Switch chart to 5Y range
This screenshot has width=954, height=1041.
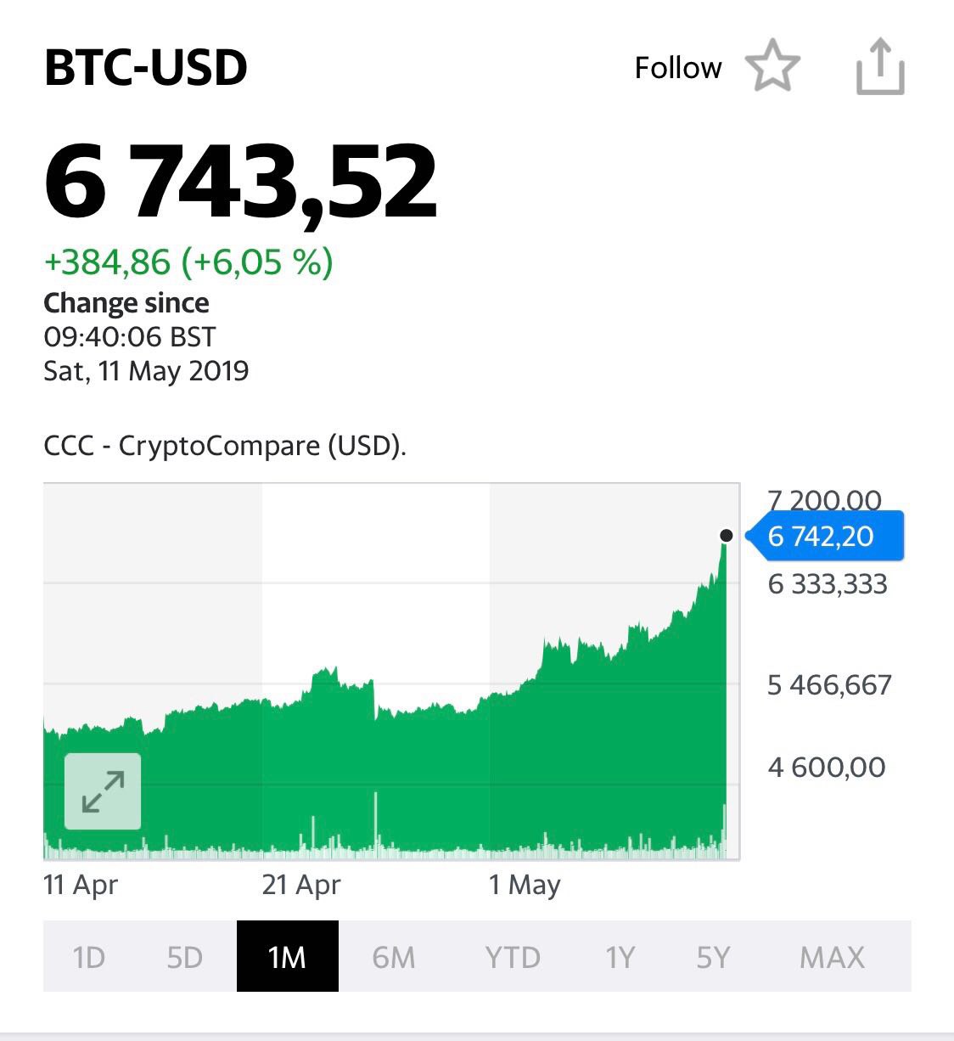(713, 957)
